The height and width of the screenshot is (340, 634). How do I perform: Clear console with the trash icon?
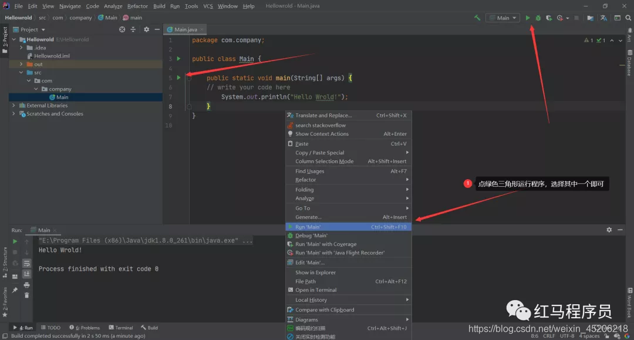pyautogui.click(x=26, y=295)
